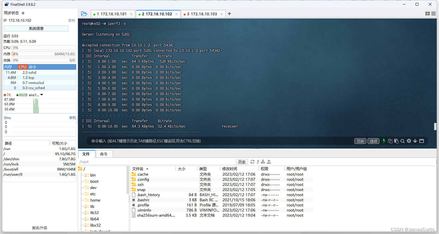Click the sync status indicator dot
Image resolution: width=439 pixels, height=234 pixels.
click(x=23, y=13)
